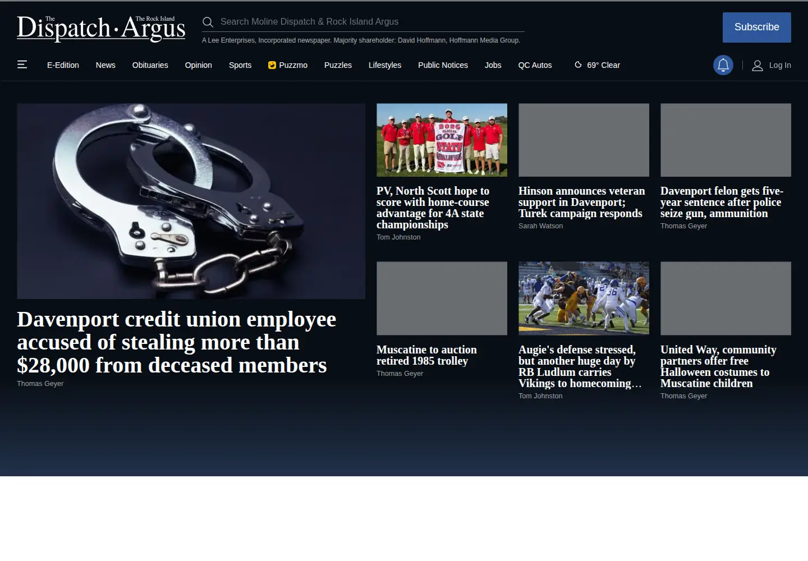Click placeholder image above United Way story
This screenshot has width=808, height=561.
(x=726, y=298)
